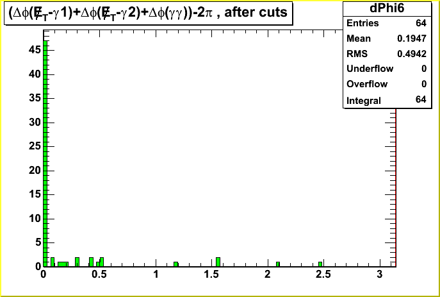Click the tallest green bar at zero
This screenshot has height=297, width=440.
[45, 154]
